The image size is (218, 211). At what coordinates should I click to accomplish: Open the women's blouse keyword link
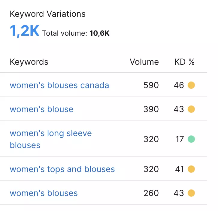click(x=41, y=109)
